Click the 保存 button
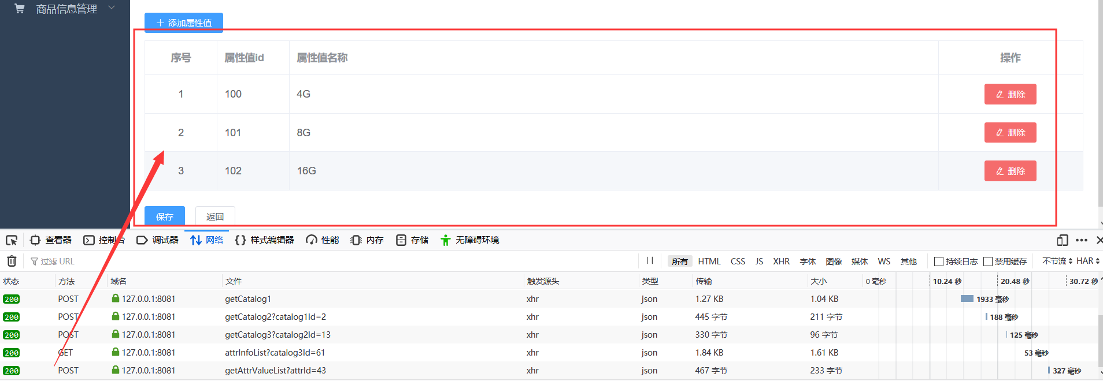Image resolution: width=1103 pixels, height=381 pixels. [165, 216]
